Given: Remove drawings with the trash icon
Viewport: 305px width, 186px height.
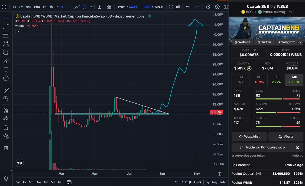Looking at the screenshot, I should point(6,148).
